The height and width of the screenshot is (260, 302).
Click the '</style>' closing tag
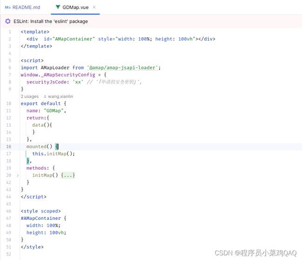32,247
